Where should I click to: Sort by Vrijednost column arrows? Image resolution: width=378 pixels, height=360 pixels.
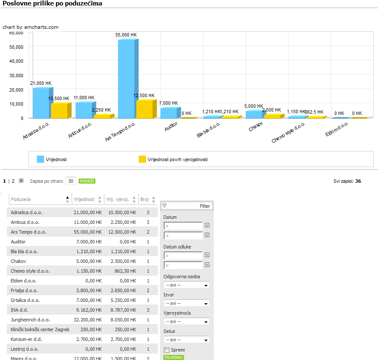click(x=100, y=200)
